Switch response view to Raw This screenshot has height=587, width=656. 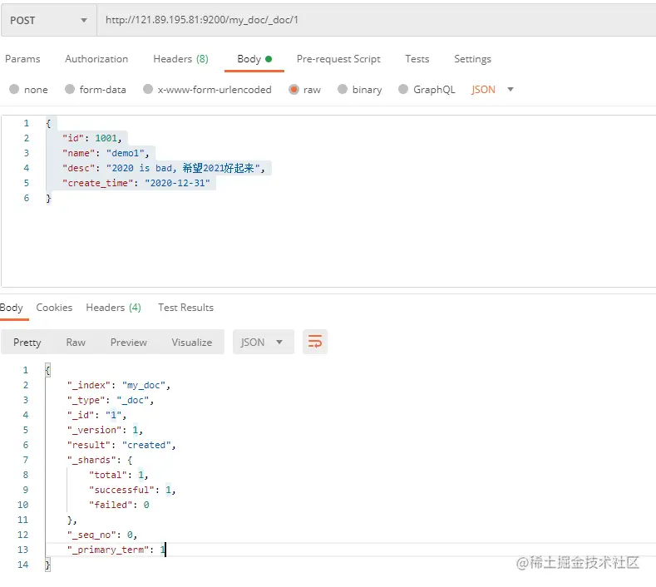click(x=76, y=342)
